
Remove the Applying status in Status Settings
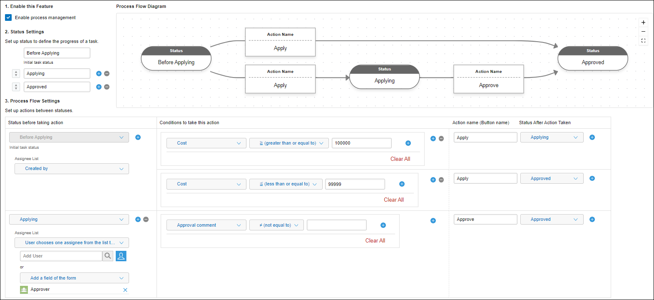pos(107,73)
